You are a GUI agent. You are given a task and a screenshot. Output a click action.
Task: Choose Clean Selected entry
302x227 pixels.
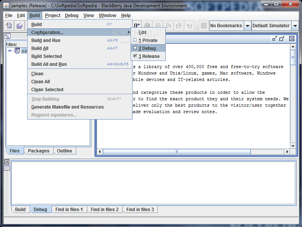[80, 90]
